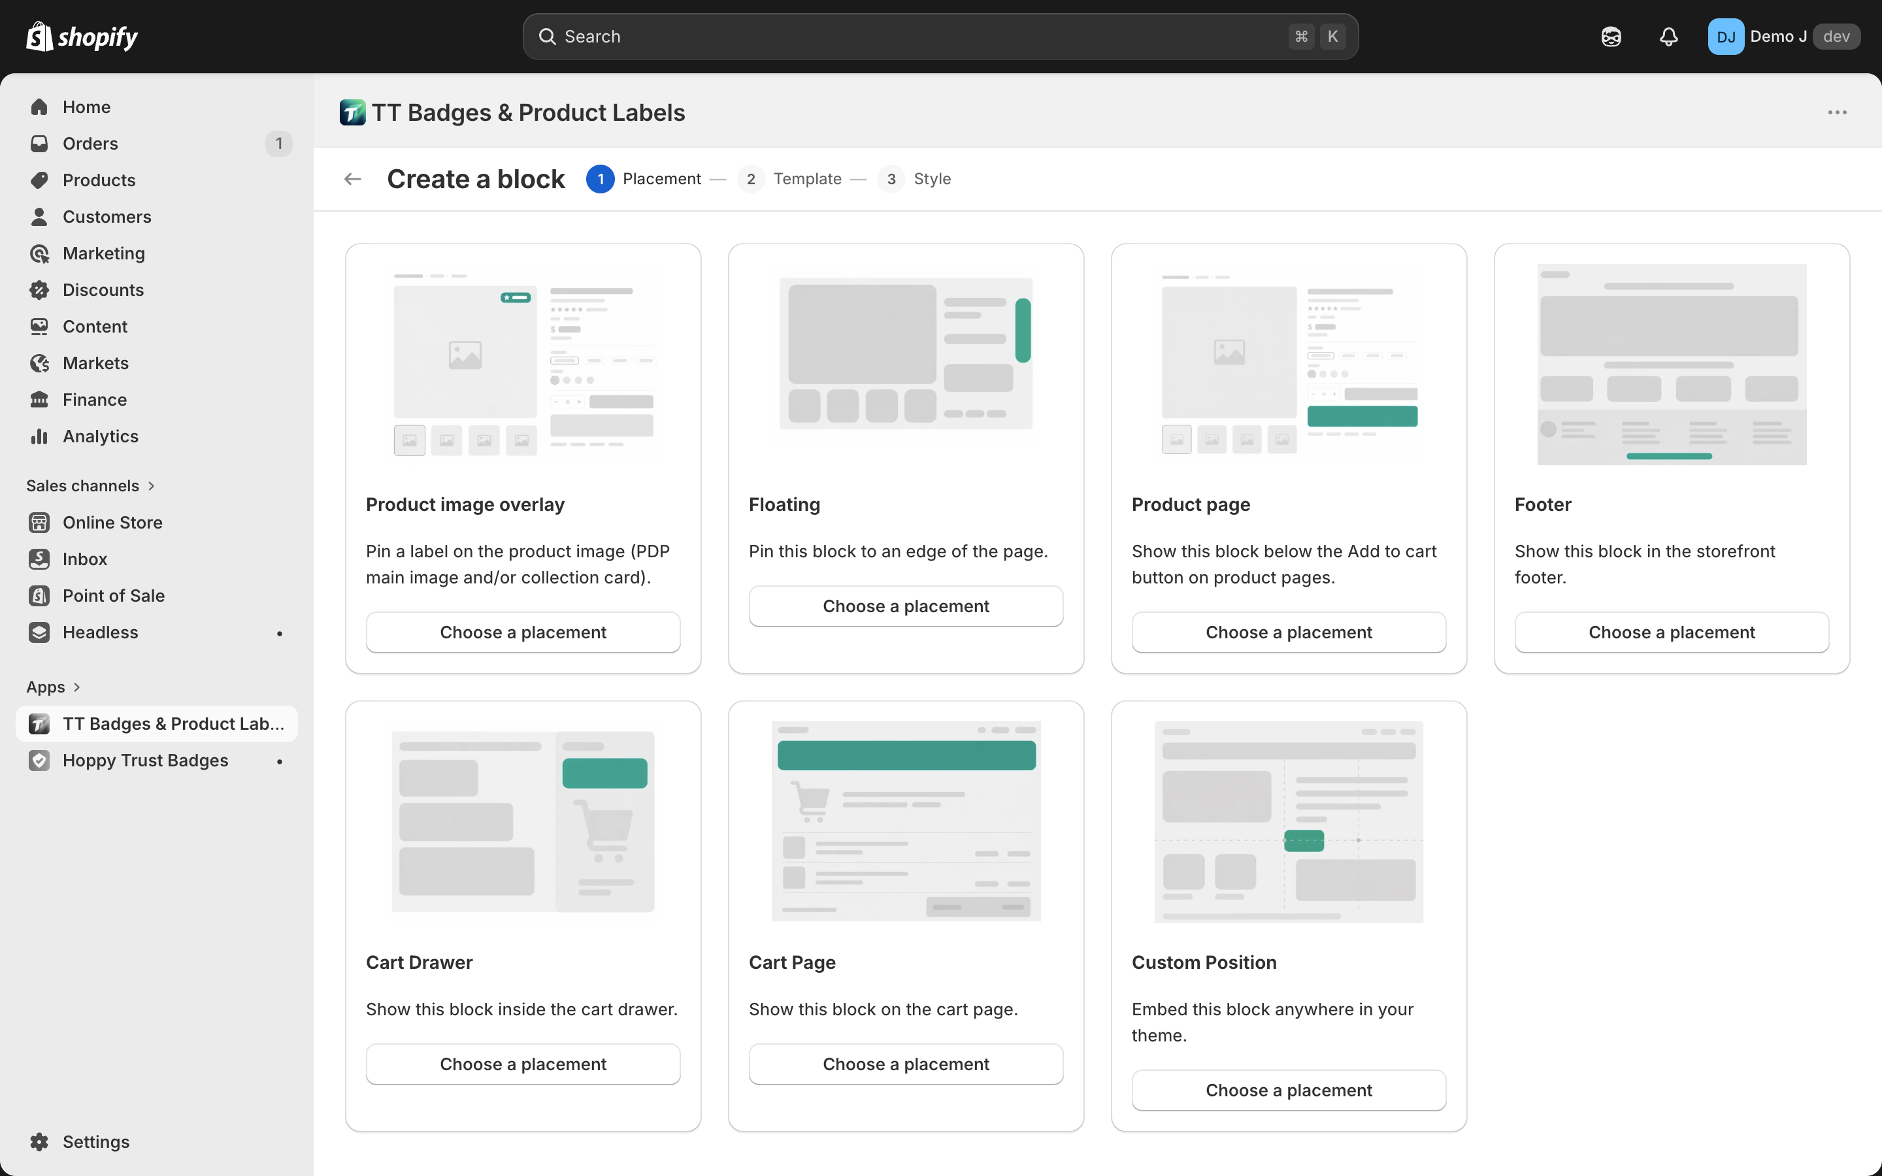Click the Products tag icon
Viewport: 1882px width, 1176px height.
(x=39, y=180)
